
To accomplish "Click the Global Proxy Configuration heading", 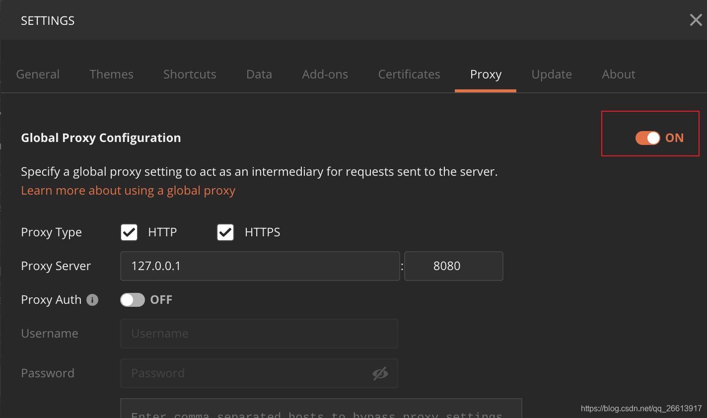I will coord(101,138).
